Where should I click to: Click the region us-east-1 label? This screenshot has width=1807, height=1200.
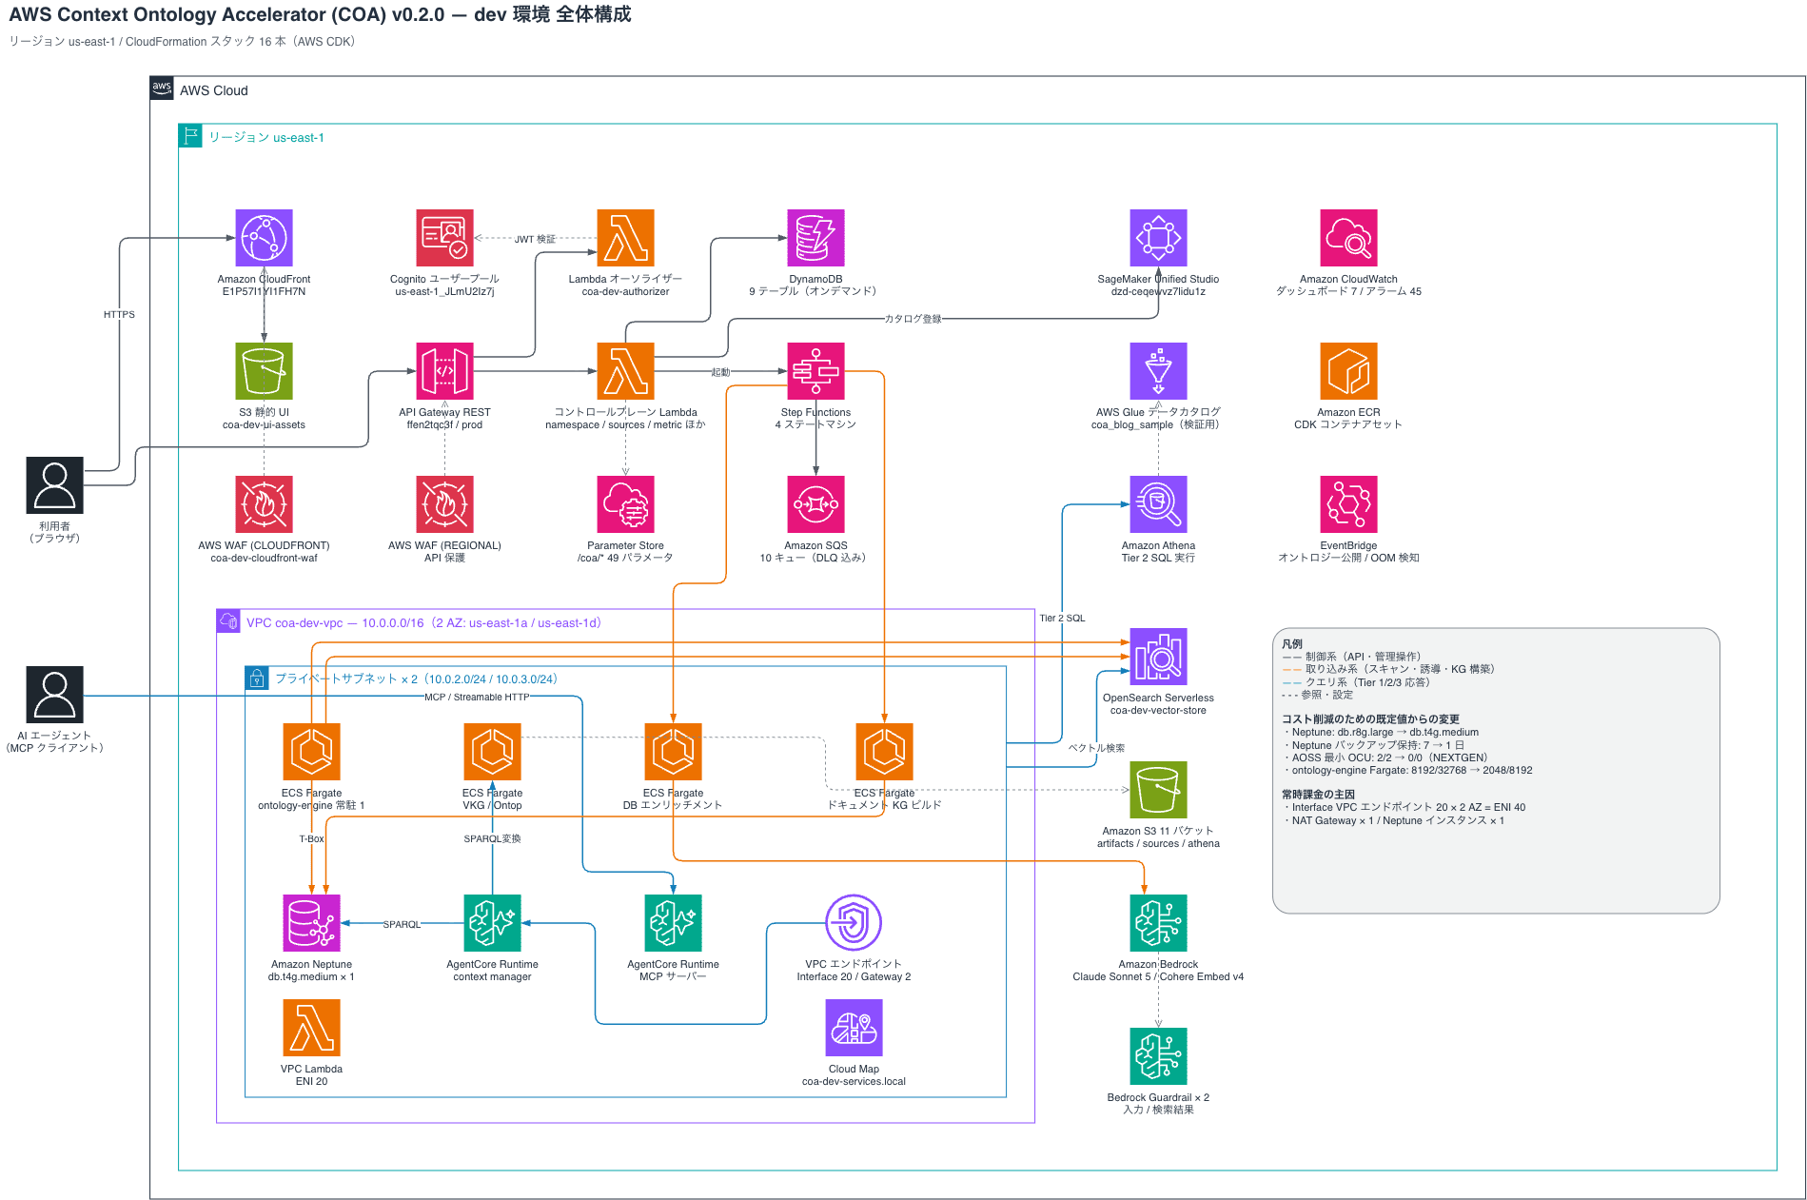click(266, 137)
